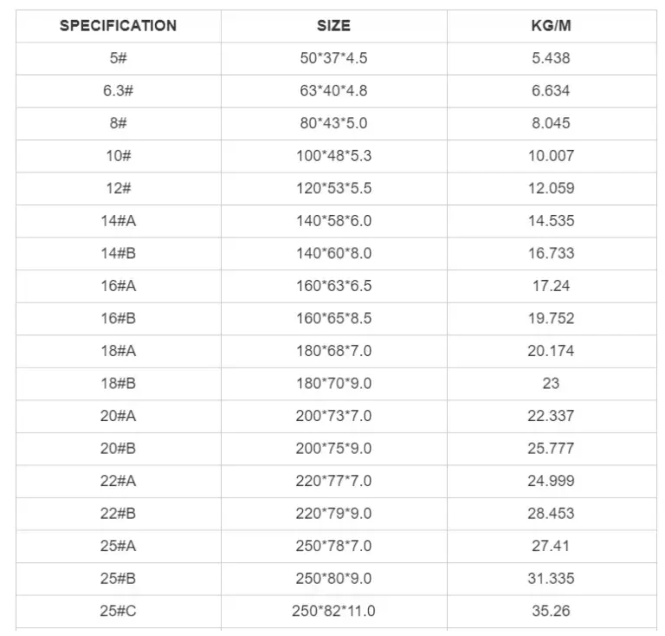Select weight value 35.26
Screen dimensions: 665x636
pyautogui.click(x=551, y=611)
